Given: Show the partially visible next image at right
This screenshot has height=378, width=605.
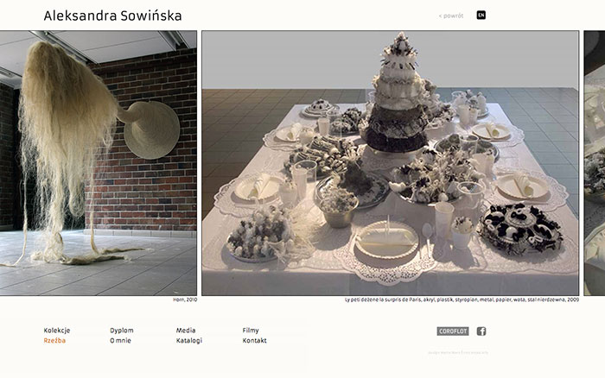Looking at the screenshot, I should [x=595, y=163].
